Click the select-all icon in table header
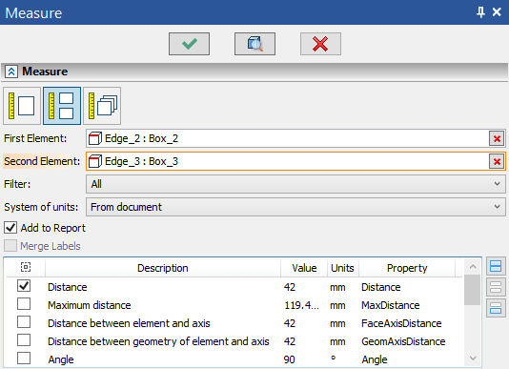The image size is (509, 369). 26,267
